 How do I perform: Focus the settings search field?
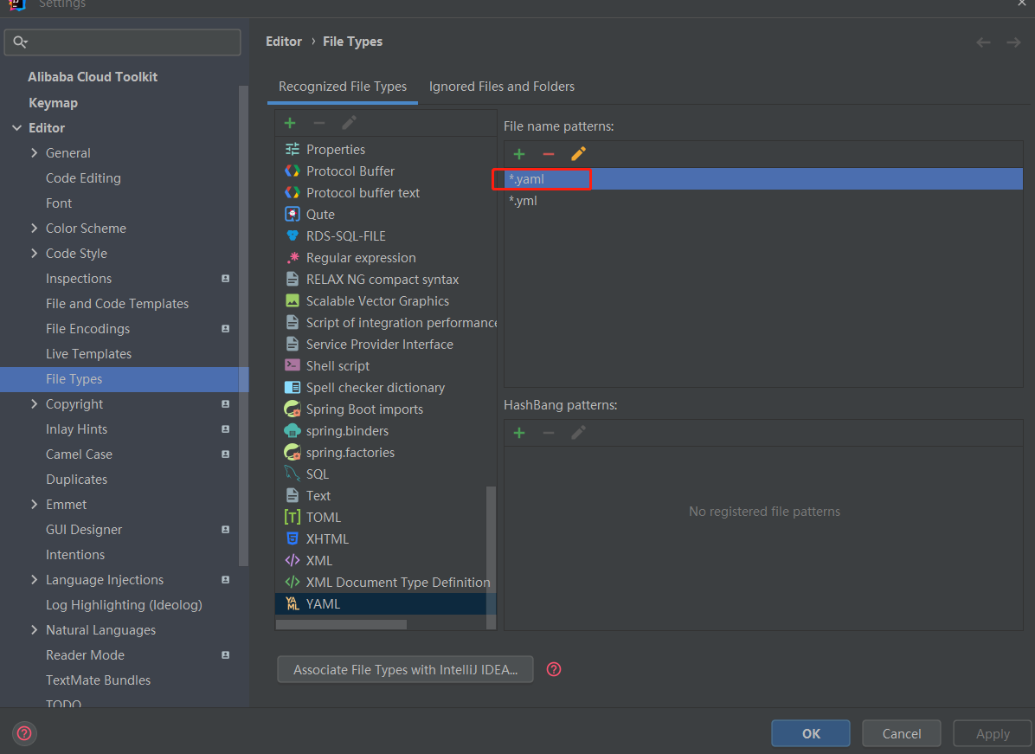[123, 42]
